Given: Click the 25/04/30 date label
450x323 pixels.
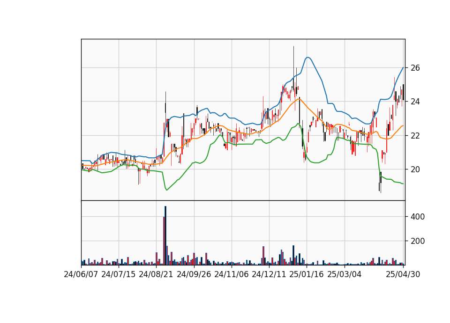Looking at the screenshot, I should (x=403, y=274).
